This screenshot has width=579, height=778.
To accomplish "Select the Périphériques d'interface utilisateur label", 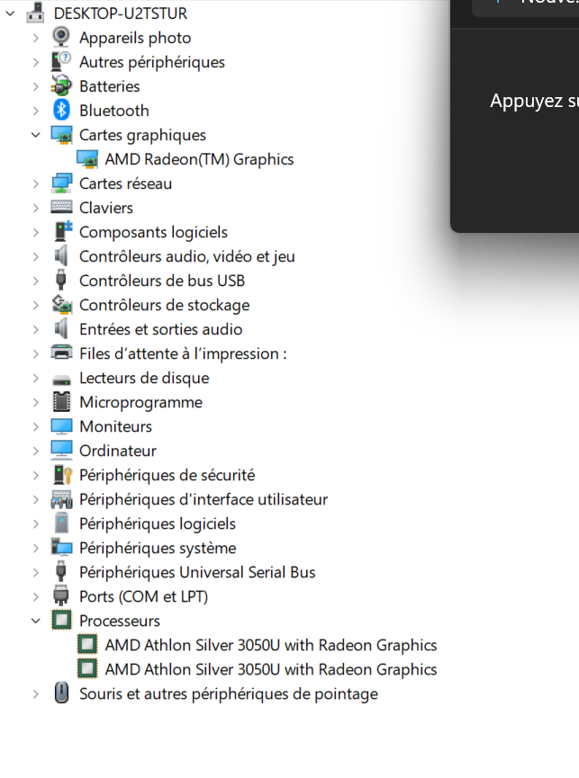I will tap(204, 500).
